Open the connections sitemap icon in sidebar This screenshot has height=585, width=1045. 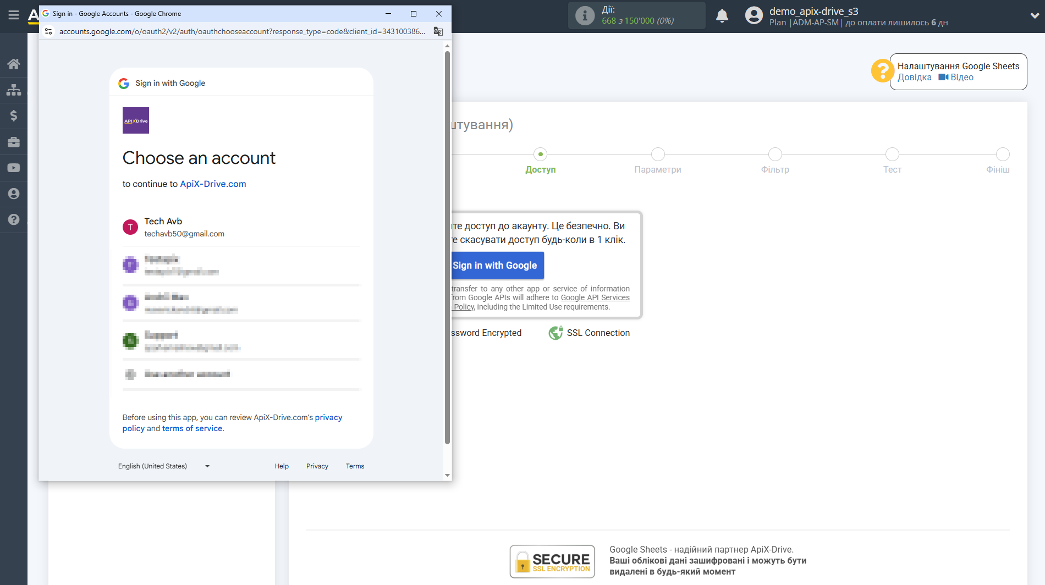point(14,90)
